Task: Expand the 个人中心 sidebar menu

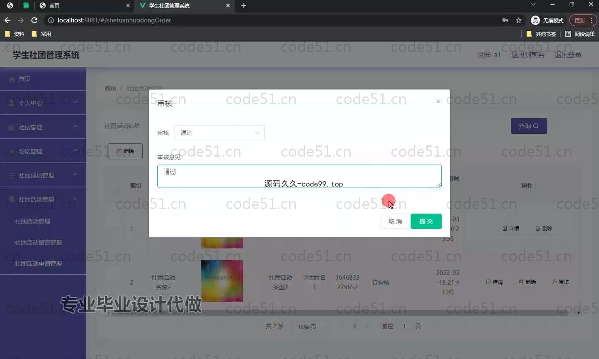Action: coord(43,103)
